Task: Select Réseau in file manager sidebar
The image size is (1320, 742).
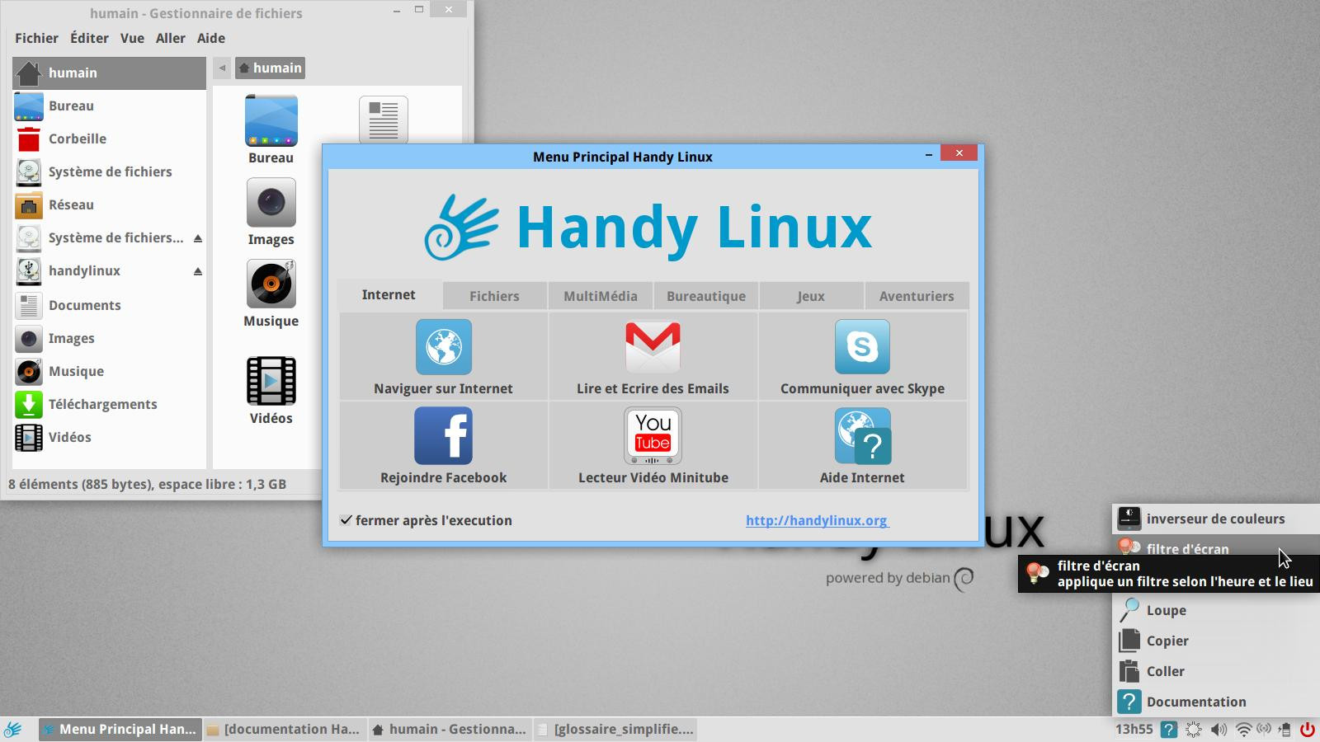Action: [109, 204]
